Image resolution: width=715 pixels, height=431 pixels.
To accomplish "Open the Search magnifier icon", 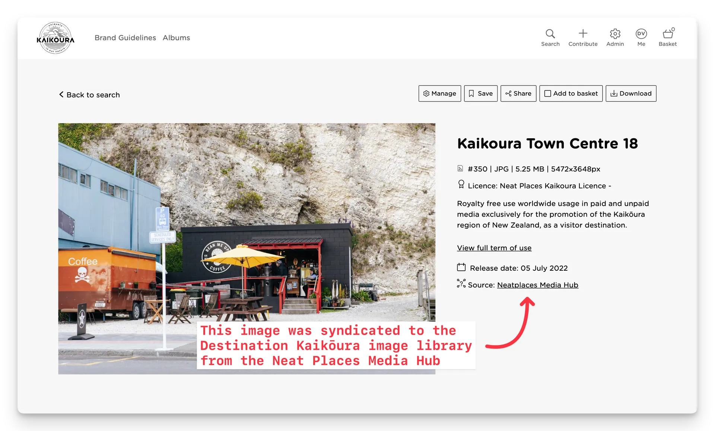I will [550, 34].
